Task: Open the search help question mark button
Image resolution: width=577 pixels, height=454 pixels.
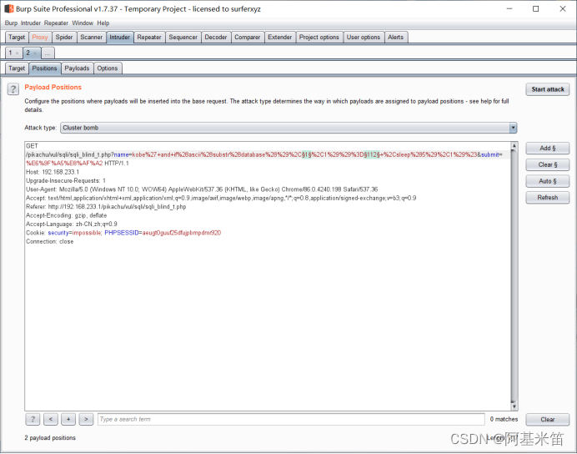Action: (33, 419)
